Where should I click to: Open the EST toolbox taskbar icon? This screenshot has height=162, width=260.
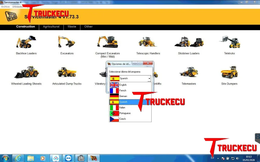pos(81,158)
